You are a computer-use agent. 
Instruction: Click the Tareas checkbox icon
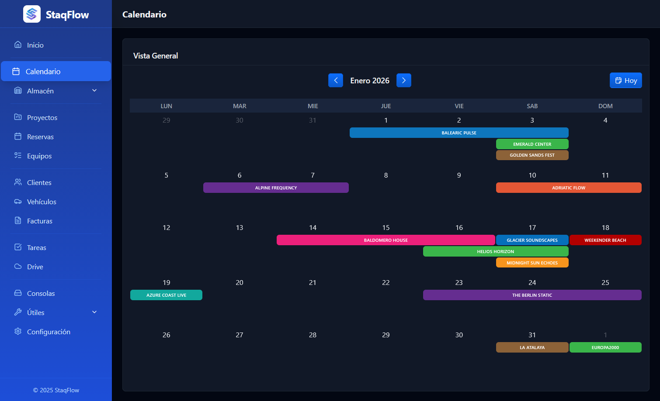click(x=17, y=247)
